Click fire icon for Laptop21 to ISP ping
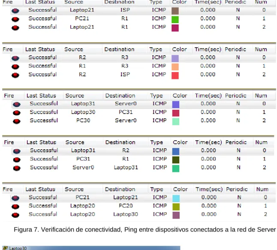 (15, 11)
